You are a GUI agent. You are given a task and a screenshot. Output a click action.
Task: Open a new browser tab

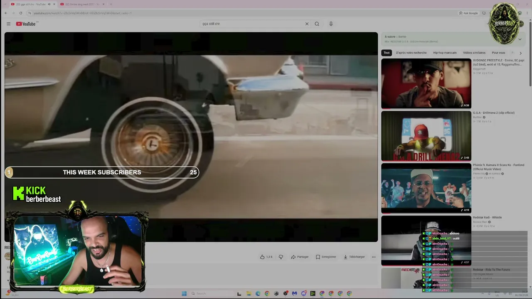point(111,4)
